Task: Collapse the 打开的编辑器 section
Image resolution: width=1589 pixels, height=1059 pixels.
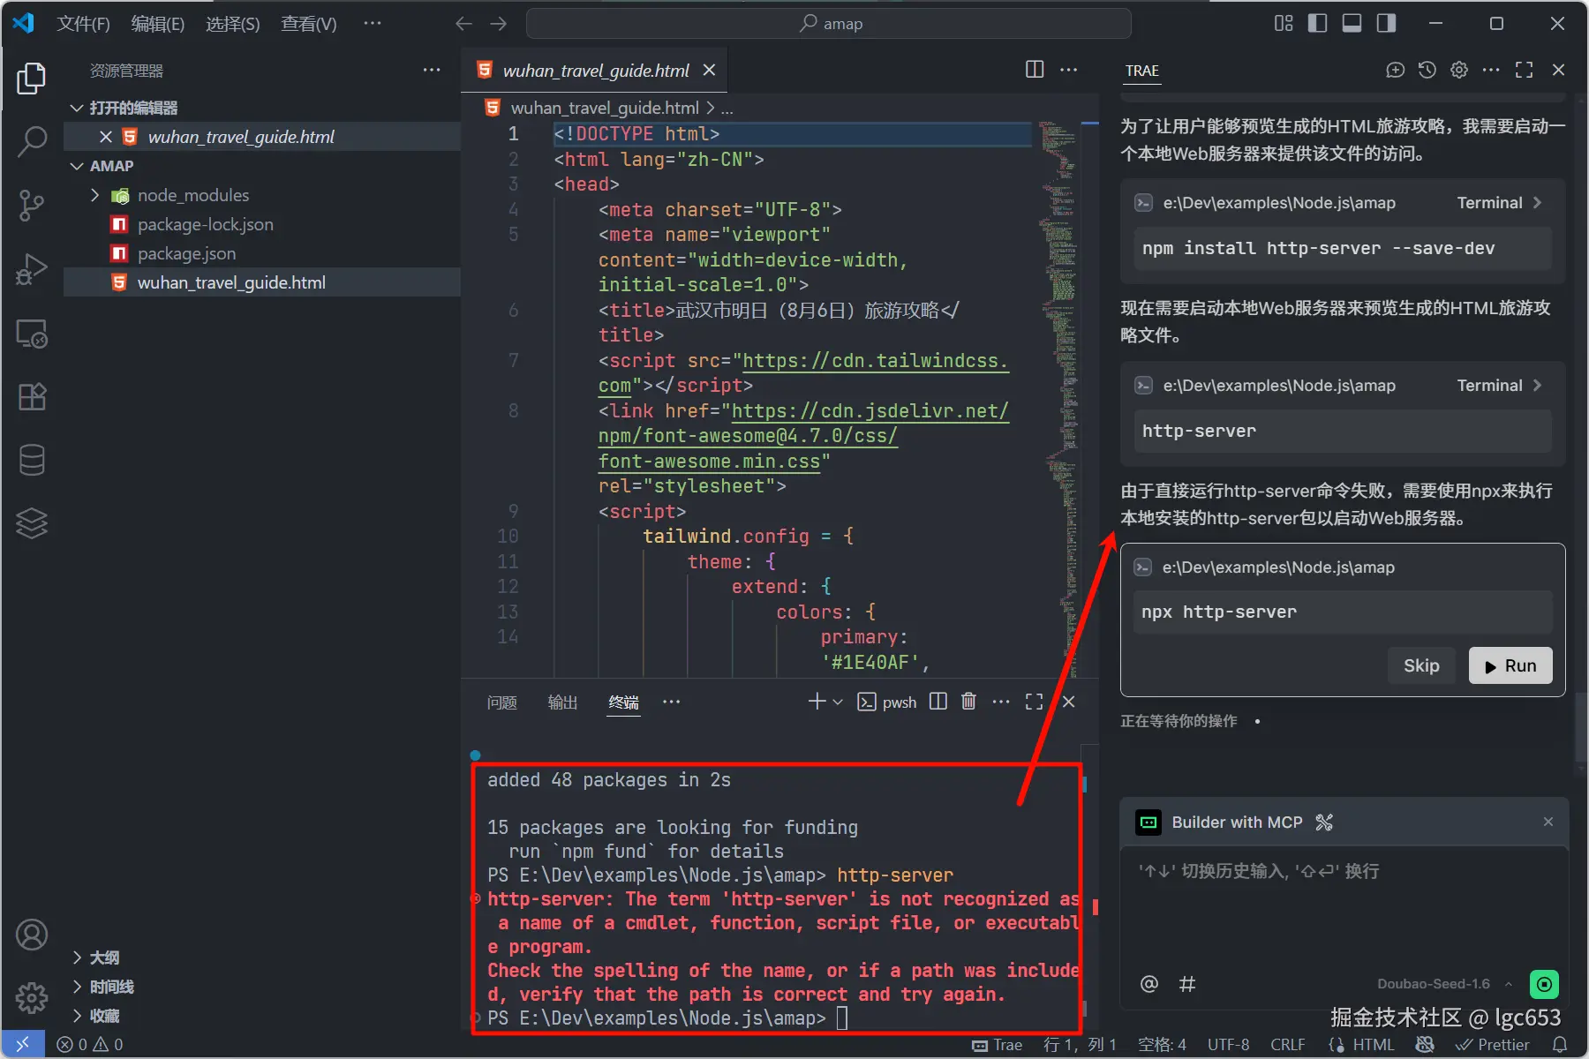Action: 77,108
